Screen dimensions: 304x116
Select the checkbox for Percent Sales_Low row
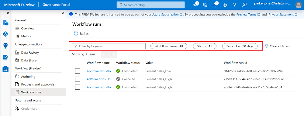point(78,71)
